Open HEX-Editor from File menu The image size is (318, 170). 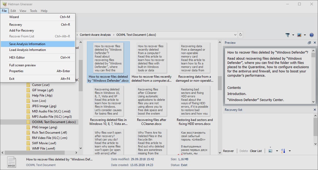point(38,58)
